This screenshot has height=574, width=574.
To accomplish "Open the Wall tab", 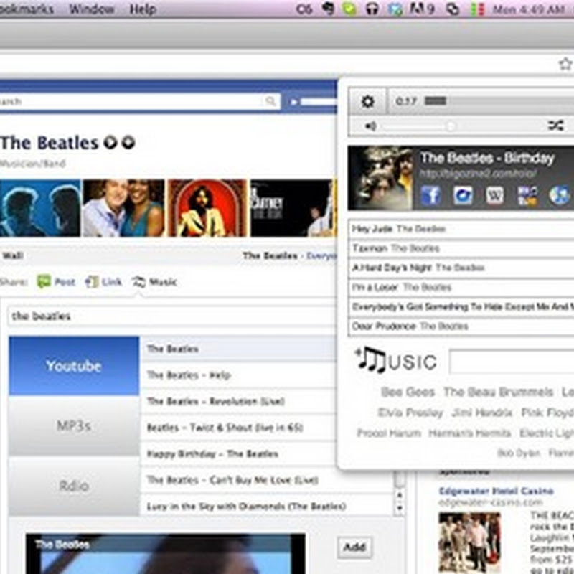I will pos(13,255).
